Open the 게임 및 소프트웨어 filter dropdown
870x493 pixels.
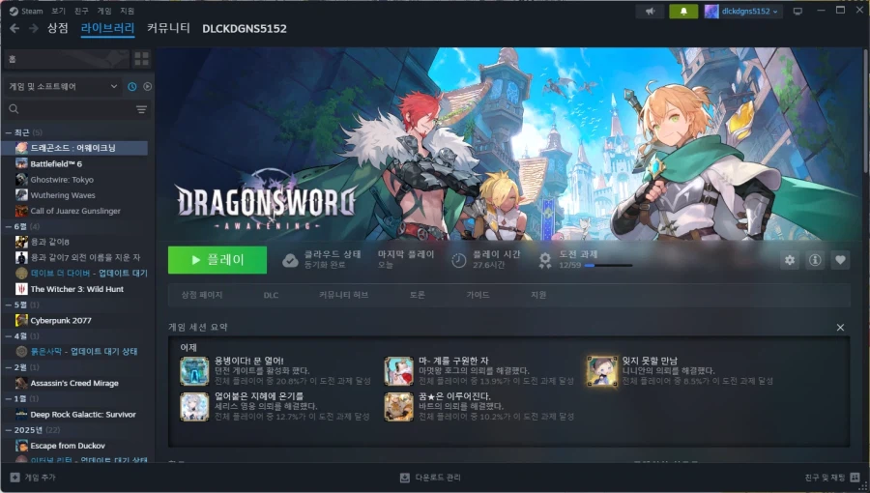click(63, 86)
